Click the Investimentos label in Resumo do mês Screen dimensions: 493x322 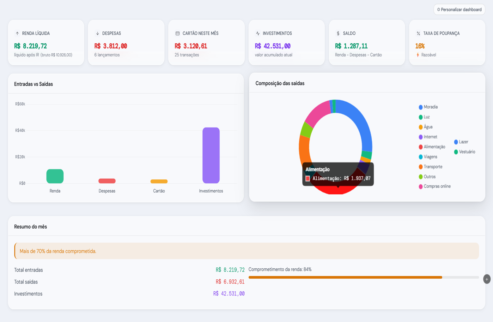click(28, 294)
